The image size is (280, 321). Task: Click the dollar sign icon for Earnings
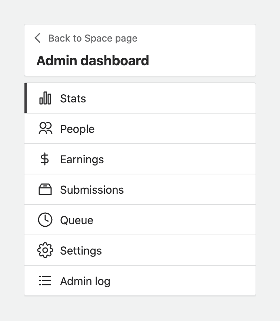45,159
